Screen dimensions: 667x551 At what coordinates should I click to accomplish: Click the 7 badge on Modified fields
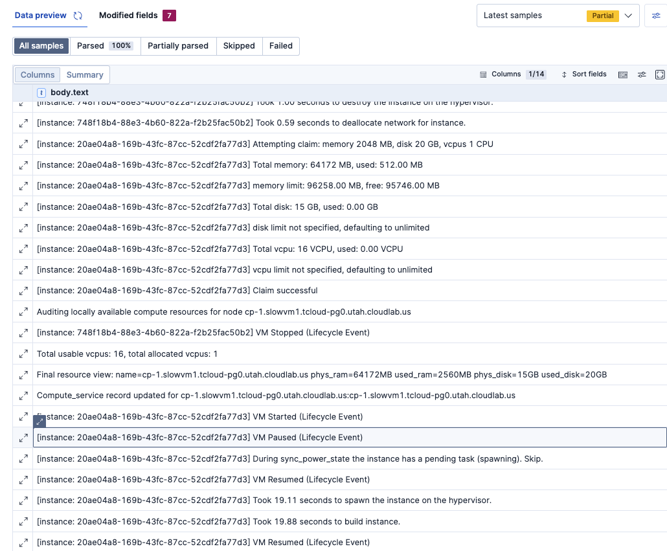169,16
